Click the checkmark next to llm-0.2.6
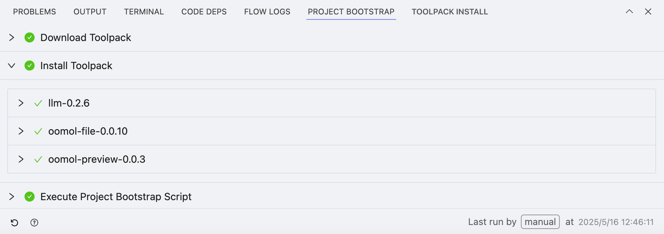The image size is (664, 234). point(38,103)
